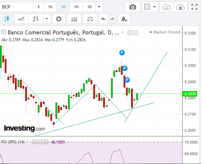Remove the RSI indicator
This screenshot has width=206, height=164.
(x=46, y=142)
